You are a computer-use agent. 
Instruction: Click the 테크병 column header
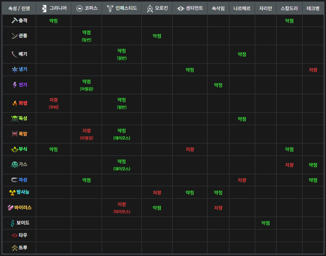point(313,8)
